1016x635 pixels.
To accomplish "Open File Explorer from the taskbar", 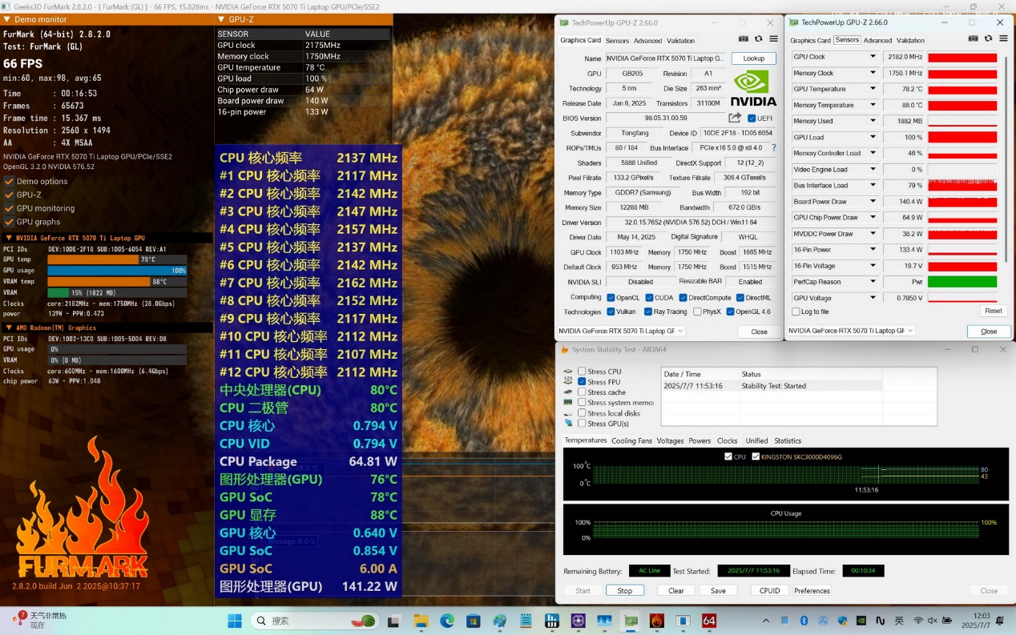I will click(421, 621).
